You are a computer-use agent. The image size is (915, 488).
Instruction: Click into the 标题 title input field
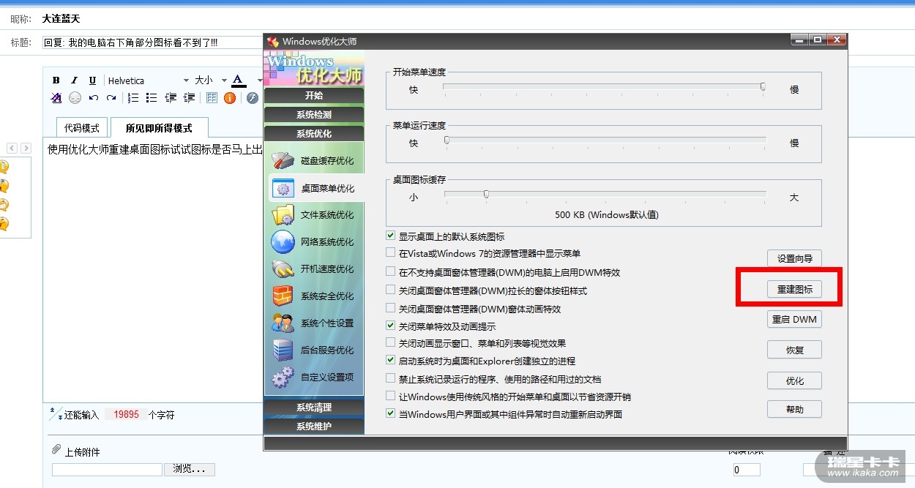[x=152, y=42]
